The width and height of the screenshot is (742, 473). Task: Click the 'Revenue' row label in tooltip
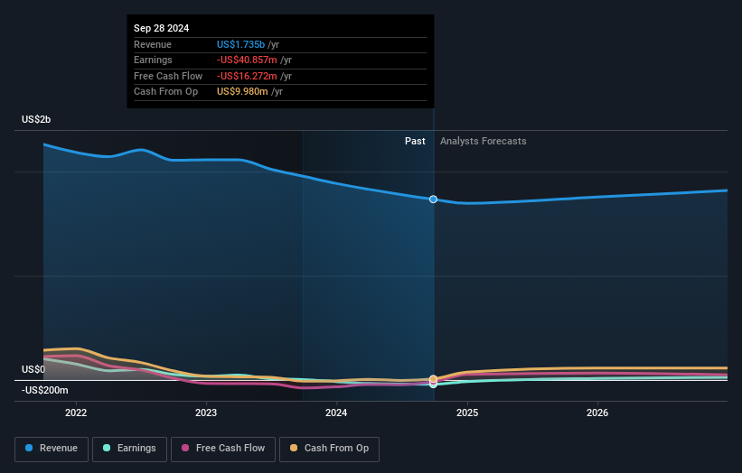[153, 44]
